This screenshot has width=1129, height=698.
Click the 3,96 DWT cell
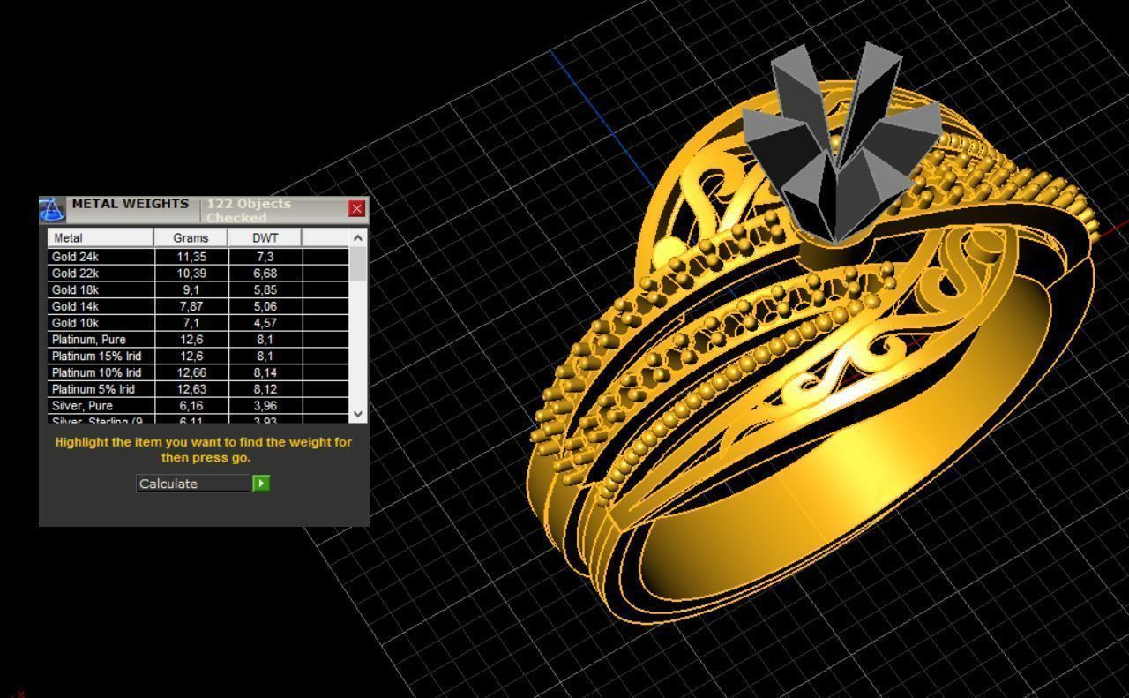265,406
